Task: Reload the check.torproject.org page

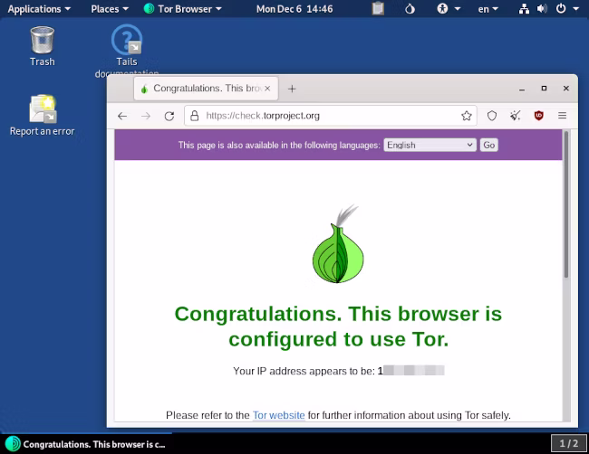Action: (x=169, y=116)
